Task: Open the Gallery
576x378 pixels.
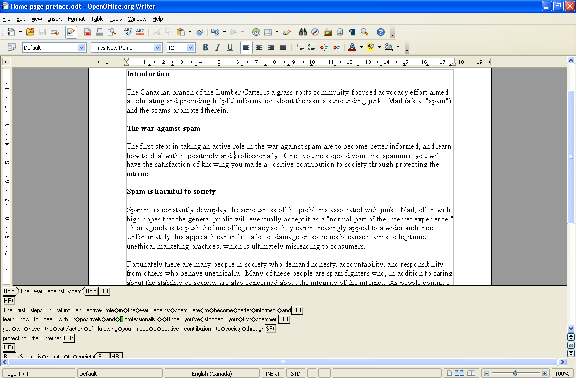Action: pyautogui.click(x=327, y=31)
